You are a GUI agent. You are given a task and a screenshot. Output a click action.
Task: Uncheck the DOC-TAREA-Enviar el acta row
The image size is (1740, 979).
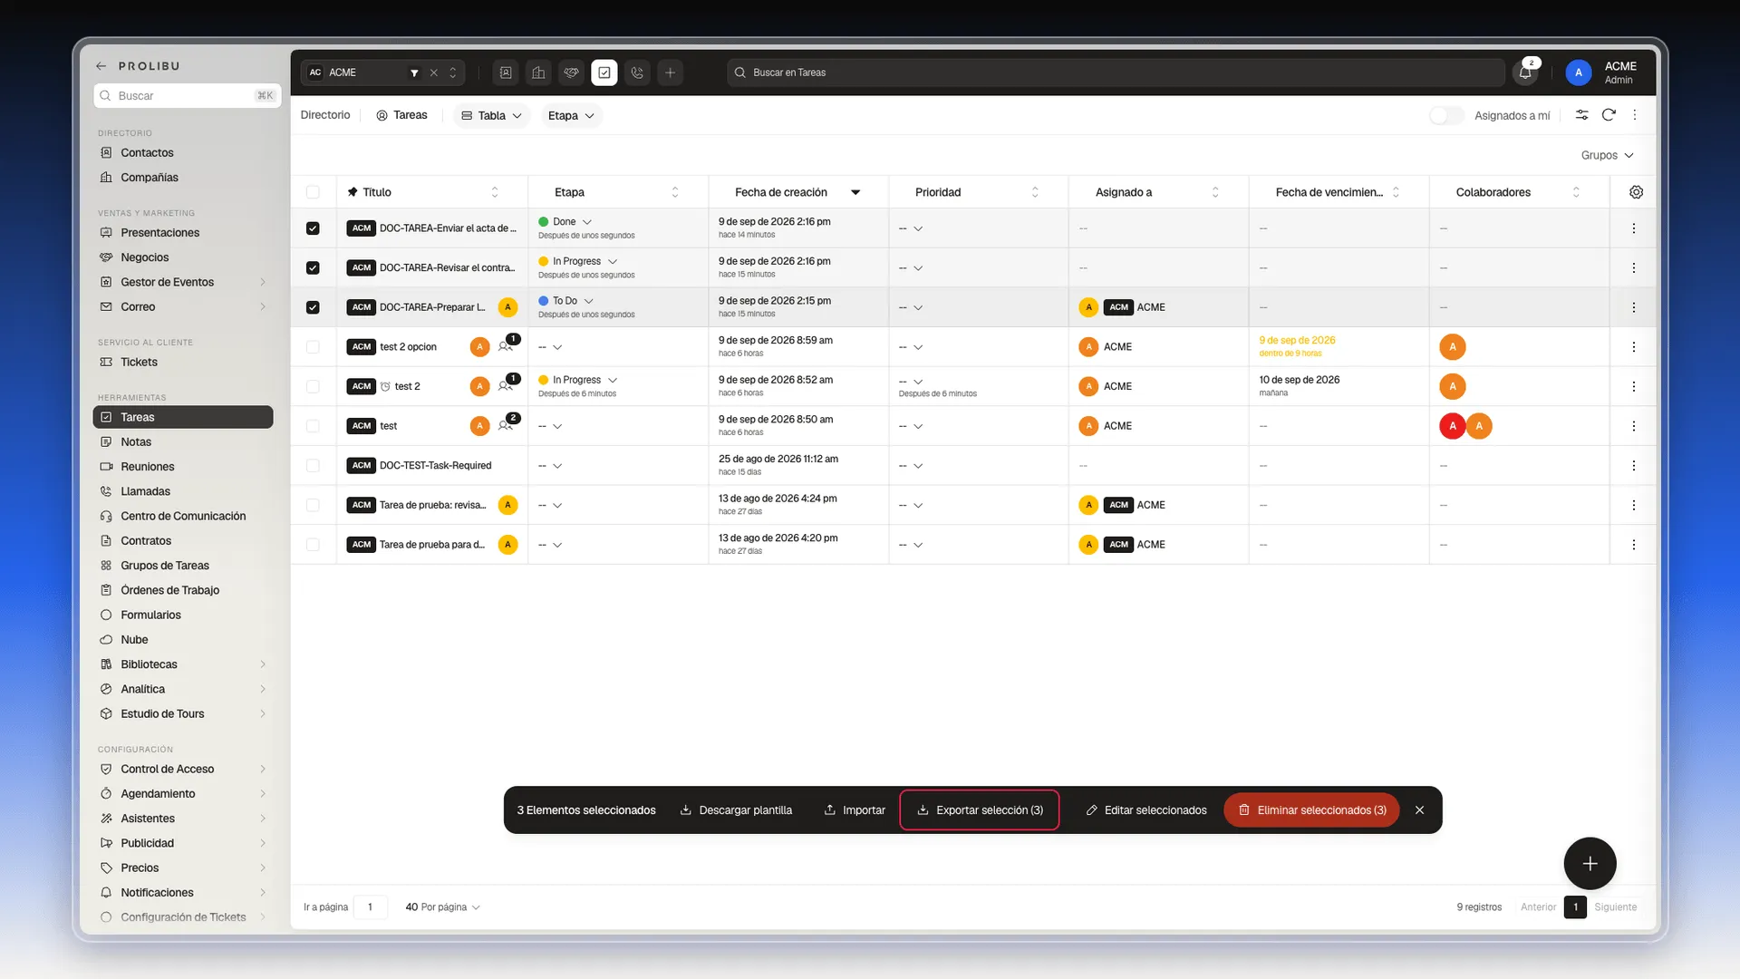(313, 228)
